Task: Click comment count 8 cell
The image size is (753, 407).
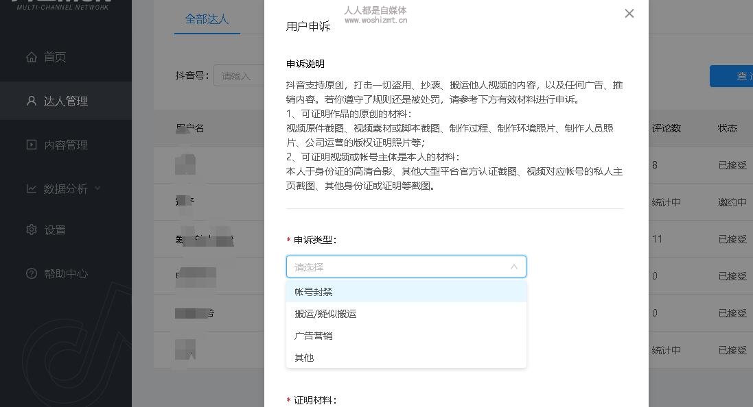Action: click(655, 165)
